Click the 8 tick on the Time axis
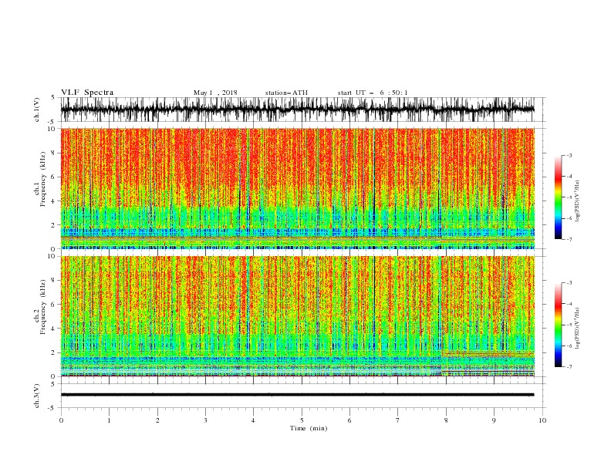 [x=446, y=420]
